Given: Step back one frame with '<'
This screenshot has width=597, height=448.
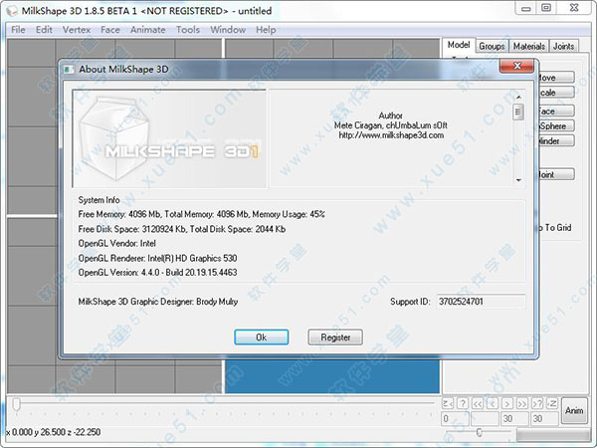Looking at the screenshot, I should click(x=493, y=403).
